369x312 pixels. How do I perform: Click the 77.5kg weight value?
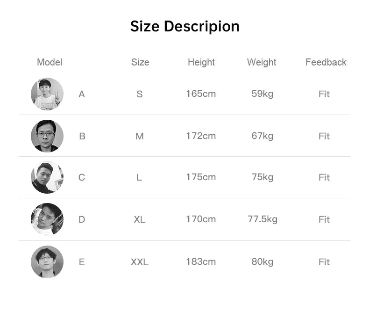point(263,219)
